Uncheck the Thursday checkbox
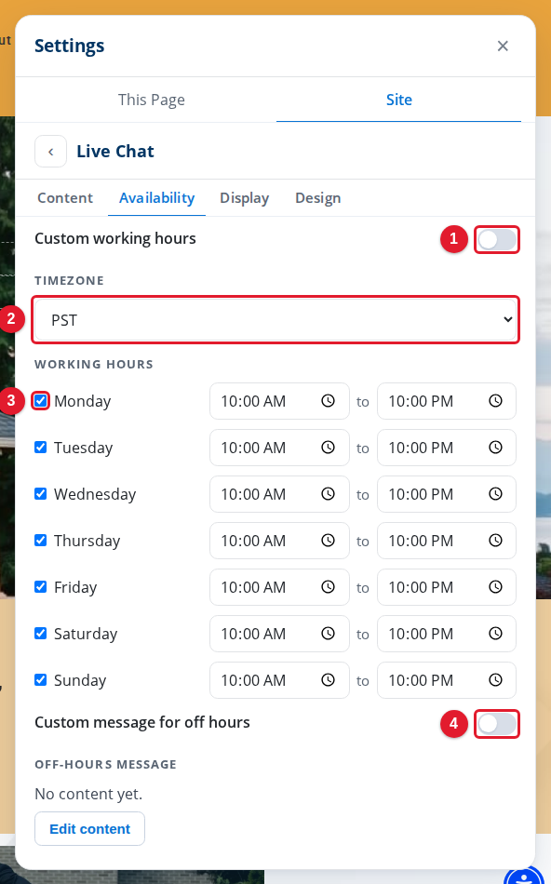The image size is (551, 884). pos(41,541)
